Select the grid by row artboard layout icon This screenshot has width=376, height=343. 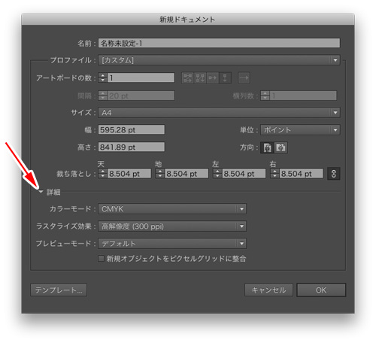(187, 77)
